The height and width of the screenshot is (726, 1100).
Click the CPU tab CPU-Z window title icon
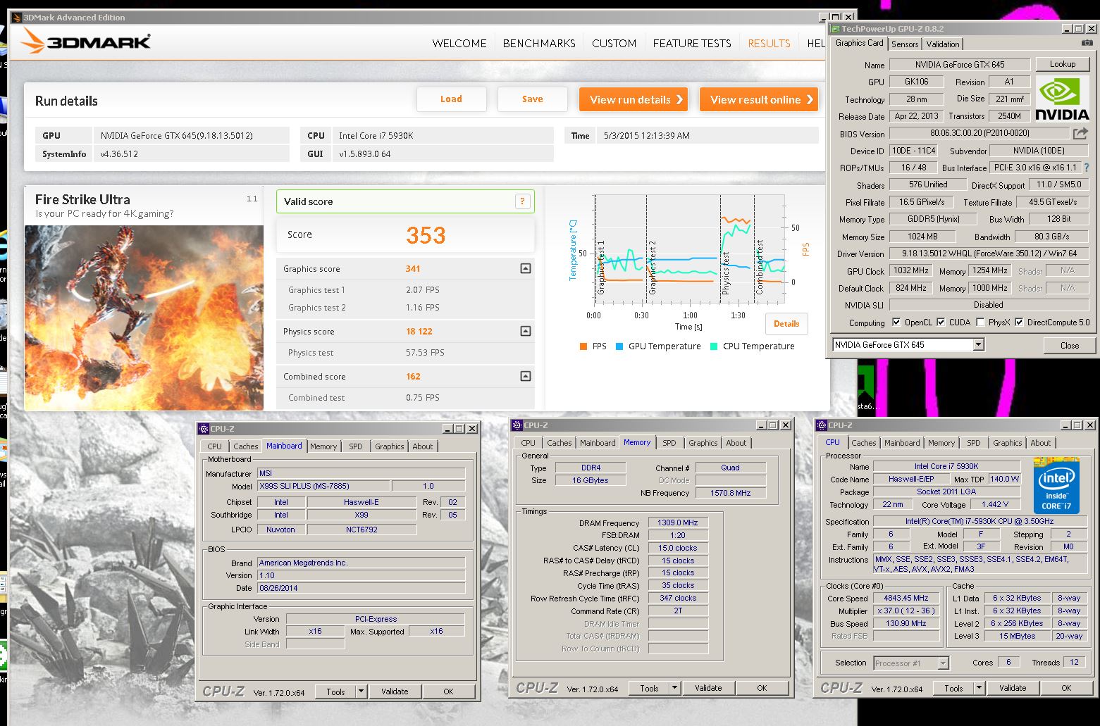[822, 425]
